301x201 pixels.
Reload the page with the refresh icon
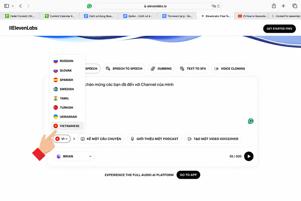219,6
